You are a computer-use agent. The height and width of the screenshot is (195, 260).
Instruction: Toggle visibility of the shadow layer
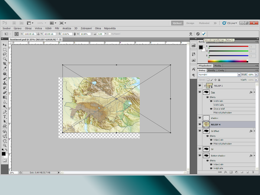coord(200,117)
